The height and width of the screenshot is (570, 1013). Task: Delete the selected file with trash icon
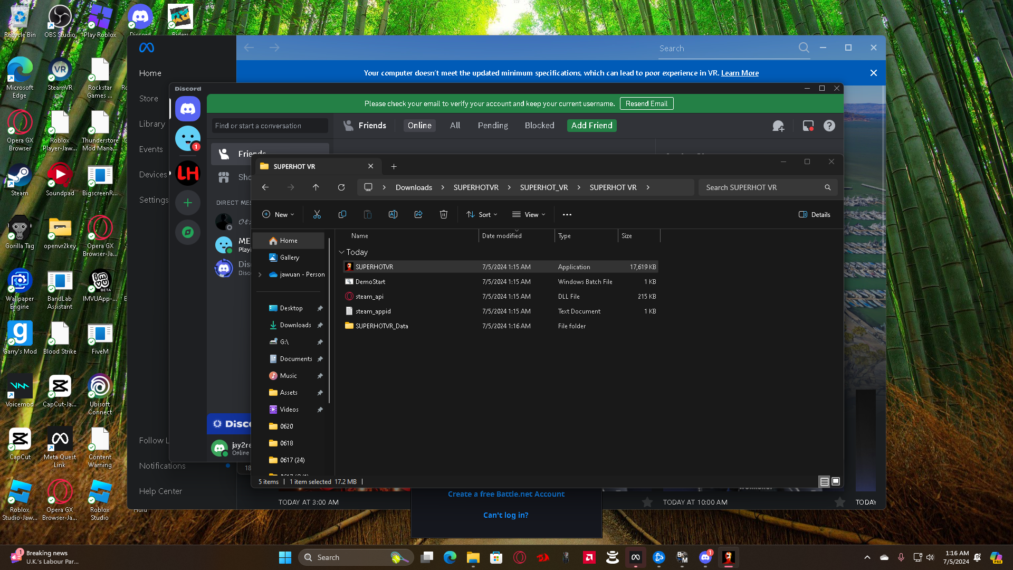444,214
